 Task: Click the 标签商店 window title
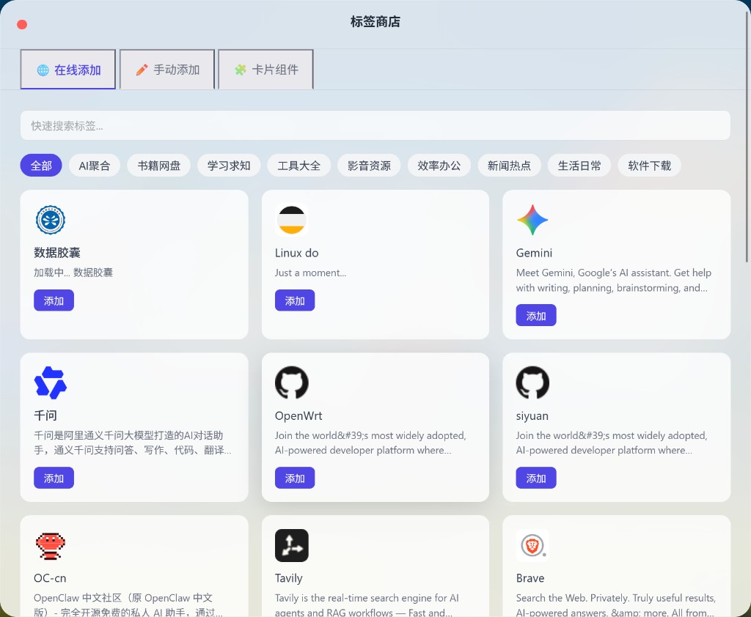375,21
